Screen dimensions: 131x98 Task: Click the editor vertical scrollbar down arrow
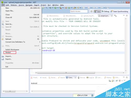(126, 71)
